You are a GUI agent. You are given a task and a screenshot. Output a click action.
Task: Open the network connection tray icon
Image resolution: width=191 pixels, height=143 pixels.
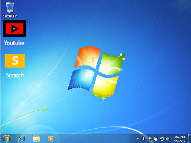pyautogui.click(x=162, y=139)
